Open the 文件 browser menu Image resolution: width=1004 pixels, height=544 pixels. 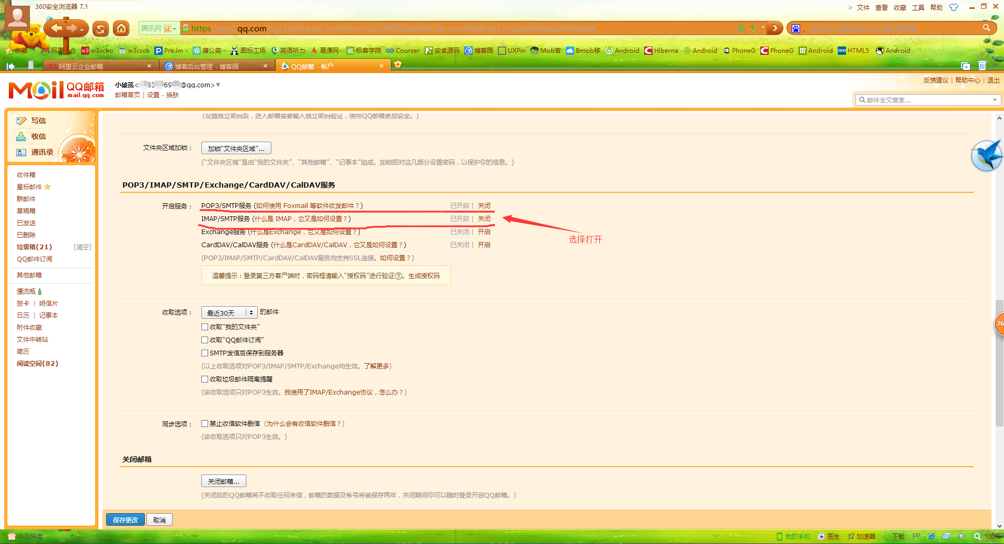click(863, 7)
